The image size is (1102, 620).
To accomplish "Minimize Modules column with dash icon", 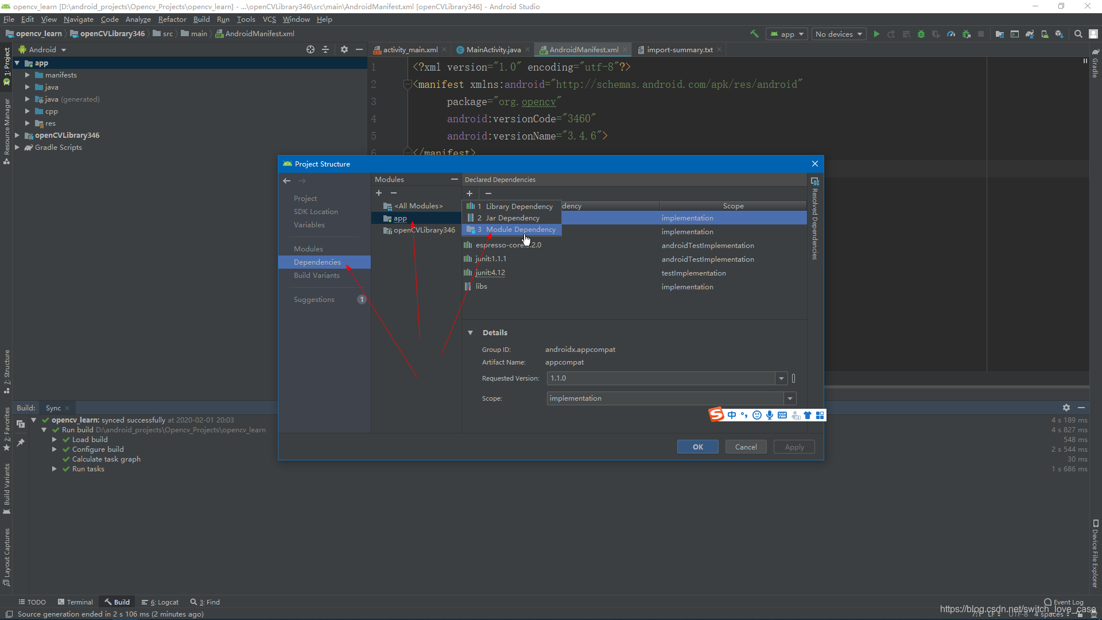I will 455,179.
